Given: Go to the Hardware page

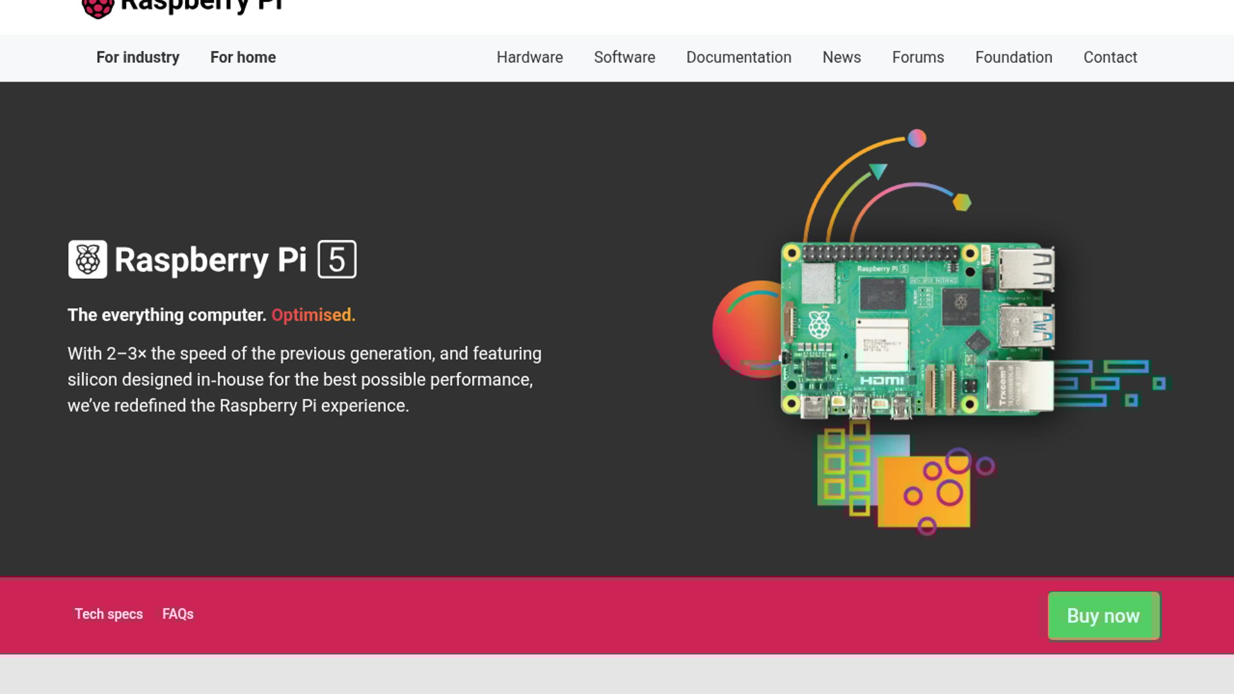Looking at the screenshot, I should tap(530, 58).
